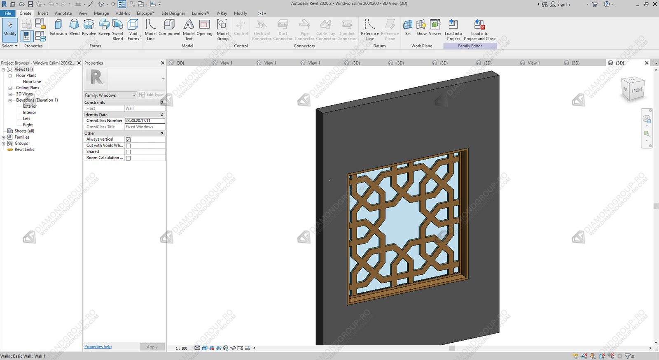Click the horizontal scrollbar thumb in the 3D view
Screen dimensions: 659x360
coord(452,348)
